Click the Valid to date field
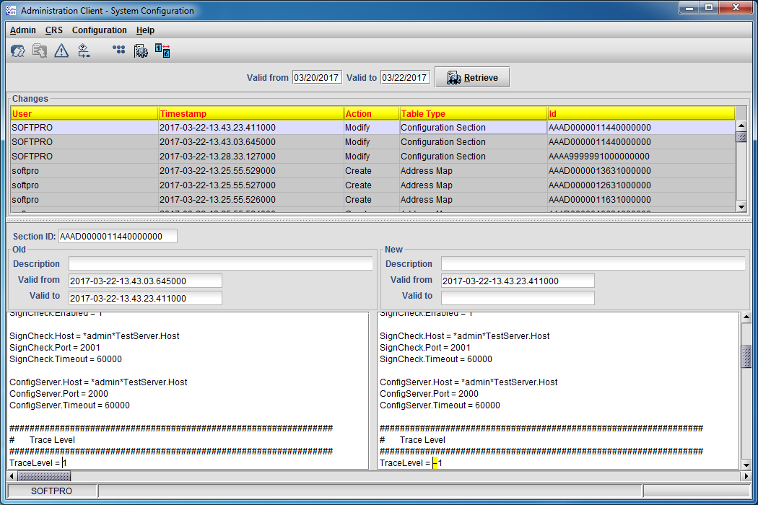Image resolution: width=758 pixels, height=505 pixels. [x=405, y=77]
